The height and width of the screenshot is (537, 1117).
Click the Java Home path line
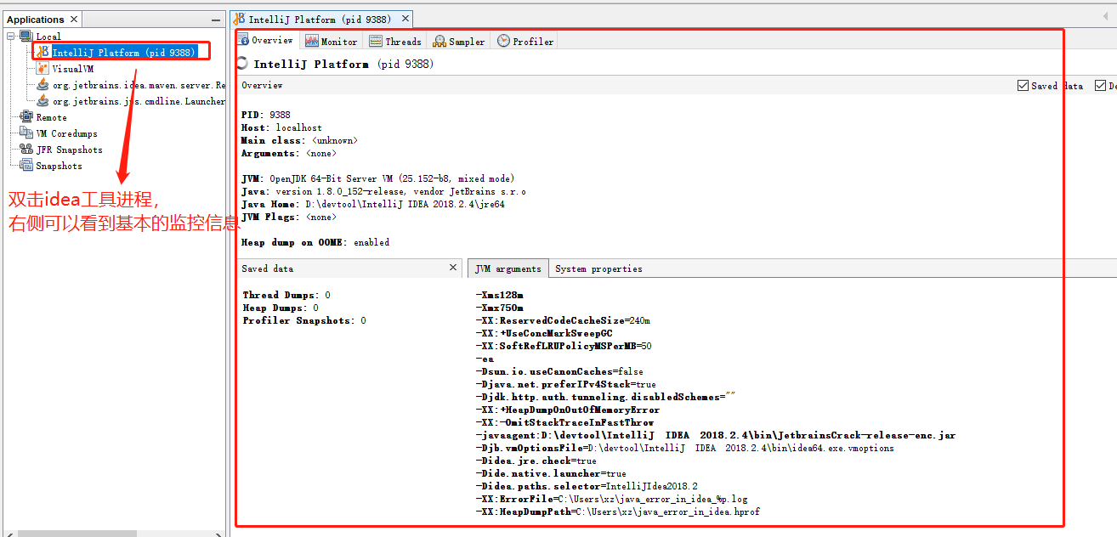click(x=373, y=204)
